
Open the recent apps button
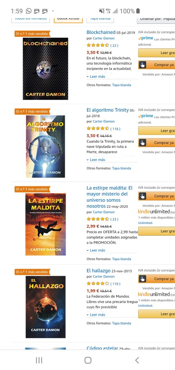(x=39, y=360)
